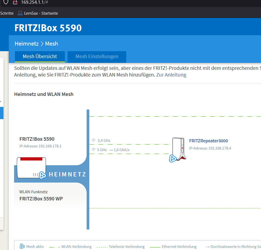Click the repeater IP-Adresse 192.168.178.4

[x=210, y=148]
